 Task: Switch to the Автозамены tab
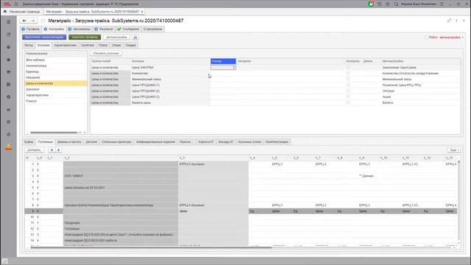pos(79,29)
